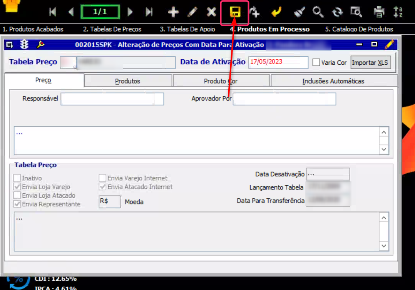Open list icon in window title bar
Screen dimensions: 415x290
[x=10, y=45]
